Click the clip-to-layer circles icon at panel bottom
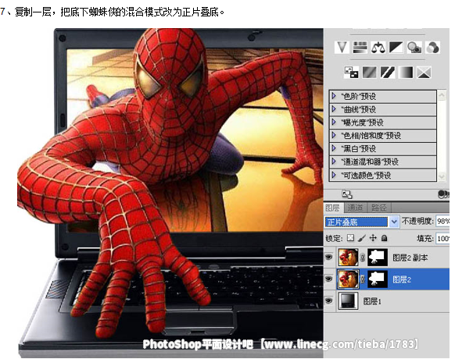 [x=443, y=194]
